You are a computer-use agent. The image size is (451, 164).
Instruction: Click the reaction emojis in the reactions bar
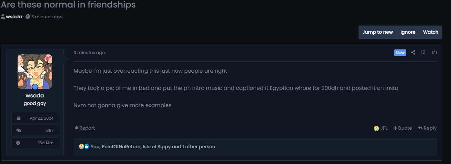click(84, 147)
